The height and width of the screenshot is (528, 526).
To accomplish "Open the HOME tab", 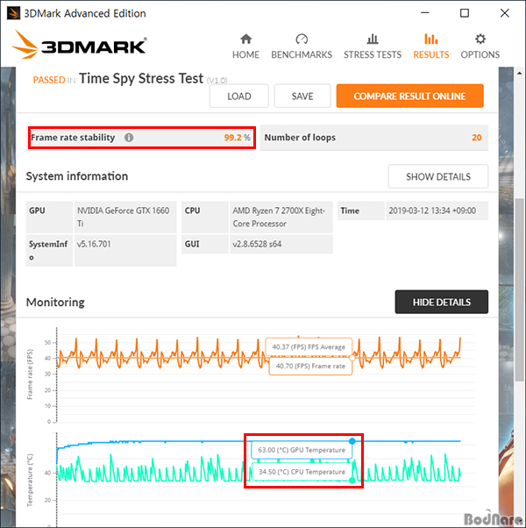I will 245,46.
